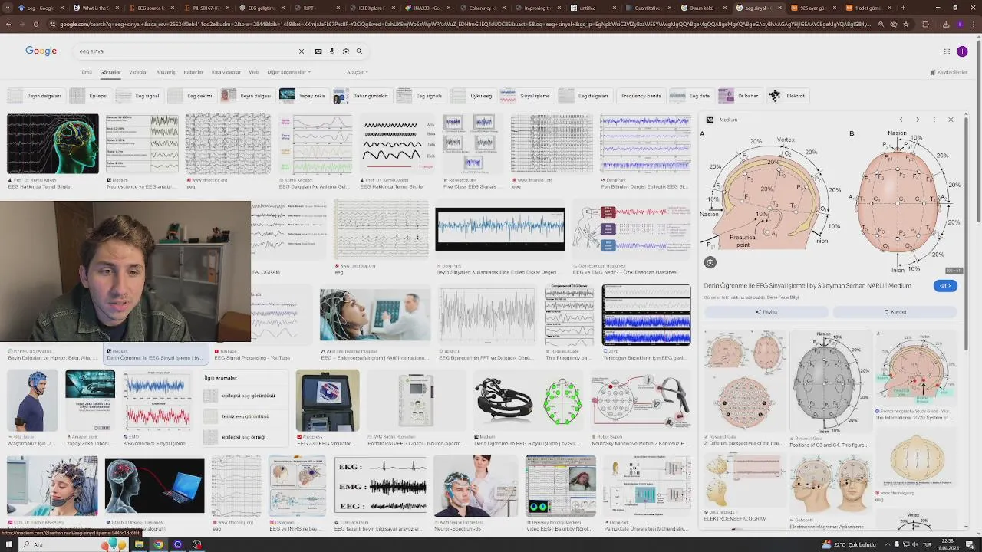This screenshot has height=552, width=982.
Task: Open a new browser tab
Action: pos(903,8)
